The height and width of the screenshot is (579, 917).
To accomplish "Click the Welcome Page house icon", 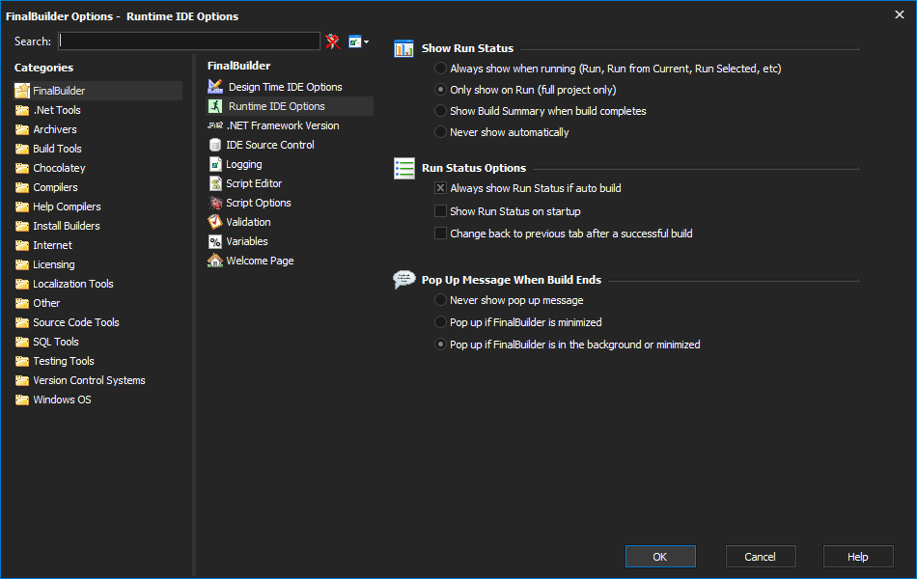I will click(x=215, y=261).
